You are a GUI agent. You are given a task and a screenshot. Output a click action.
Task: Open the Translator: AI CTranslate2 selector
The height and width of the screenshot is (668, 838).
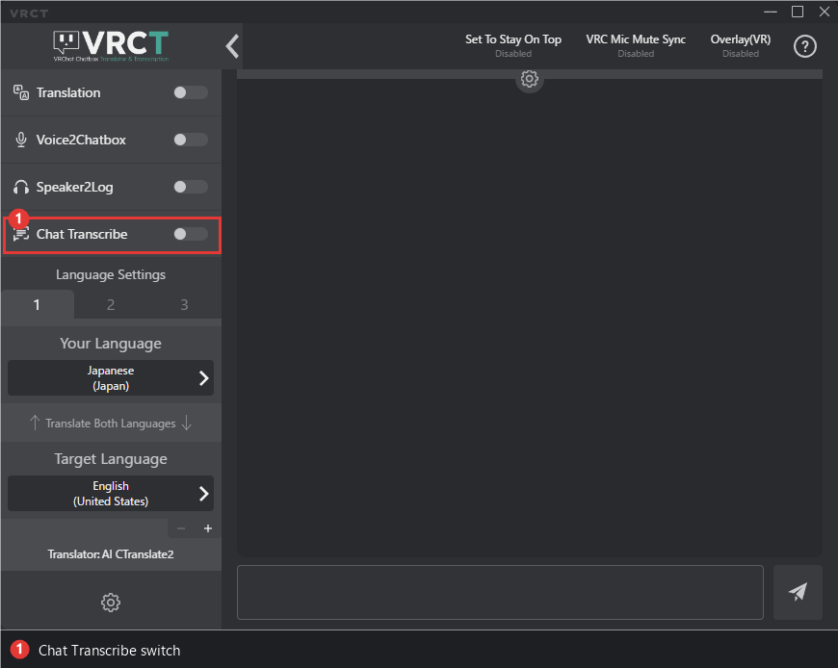(x=111, y=554)
